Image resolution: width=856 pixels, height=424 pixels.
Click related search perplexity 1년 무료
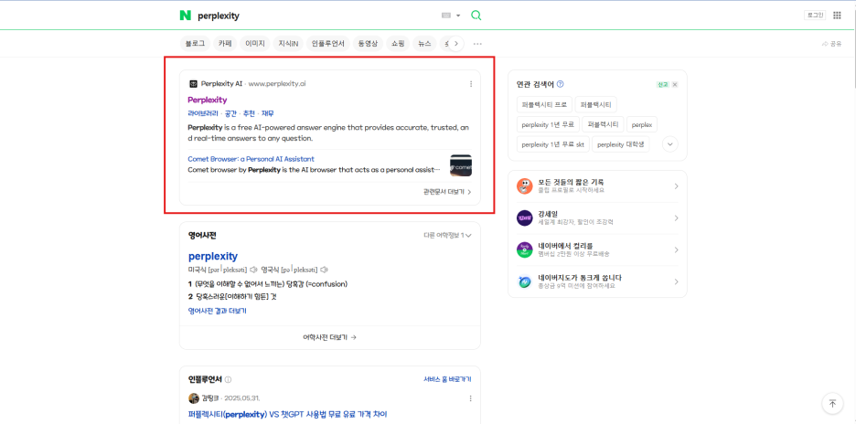coord(548,124)
